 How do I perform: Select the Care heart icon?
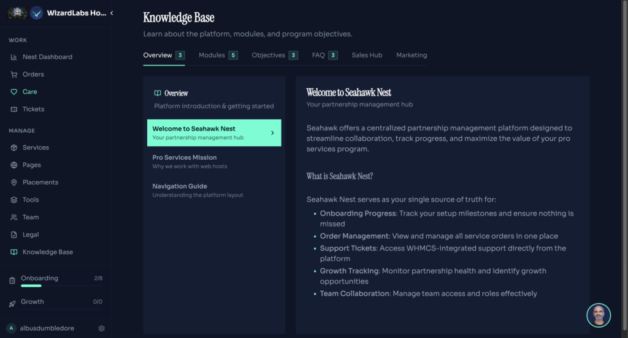tap(14, 92)
